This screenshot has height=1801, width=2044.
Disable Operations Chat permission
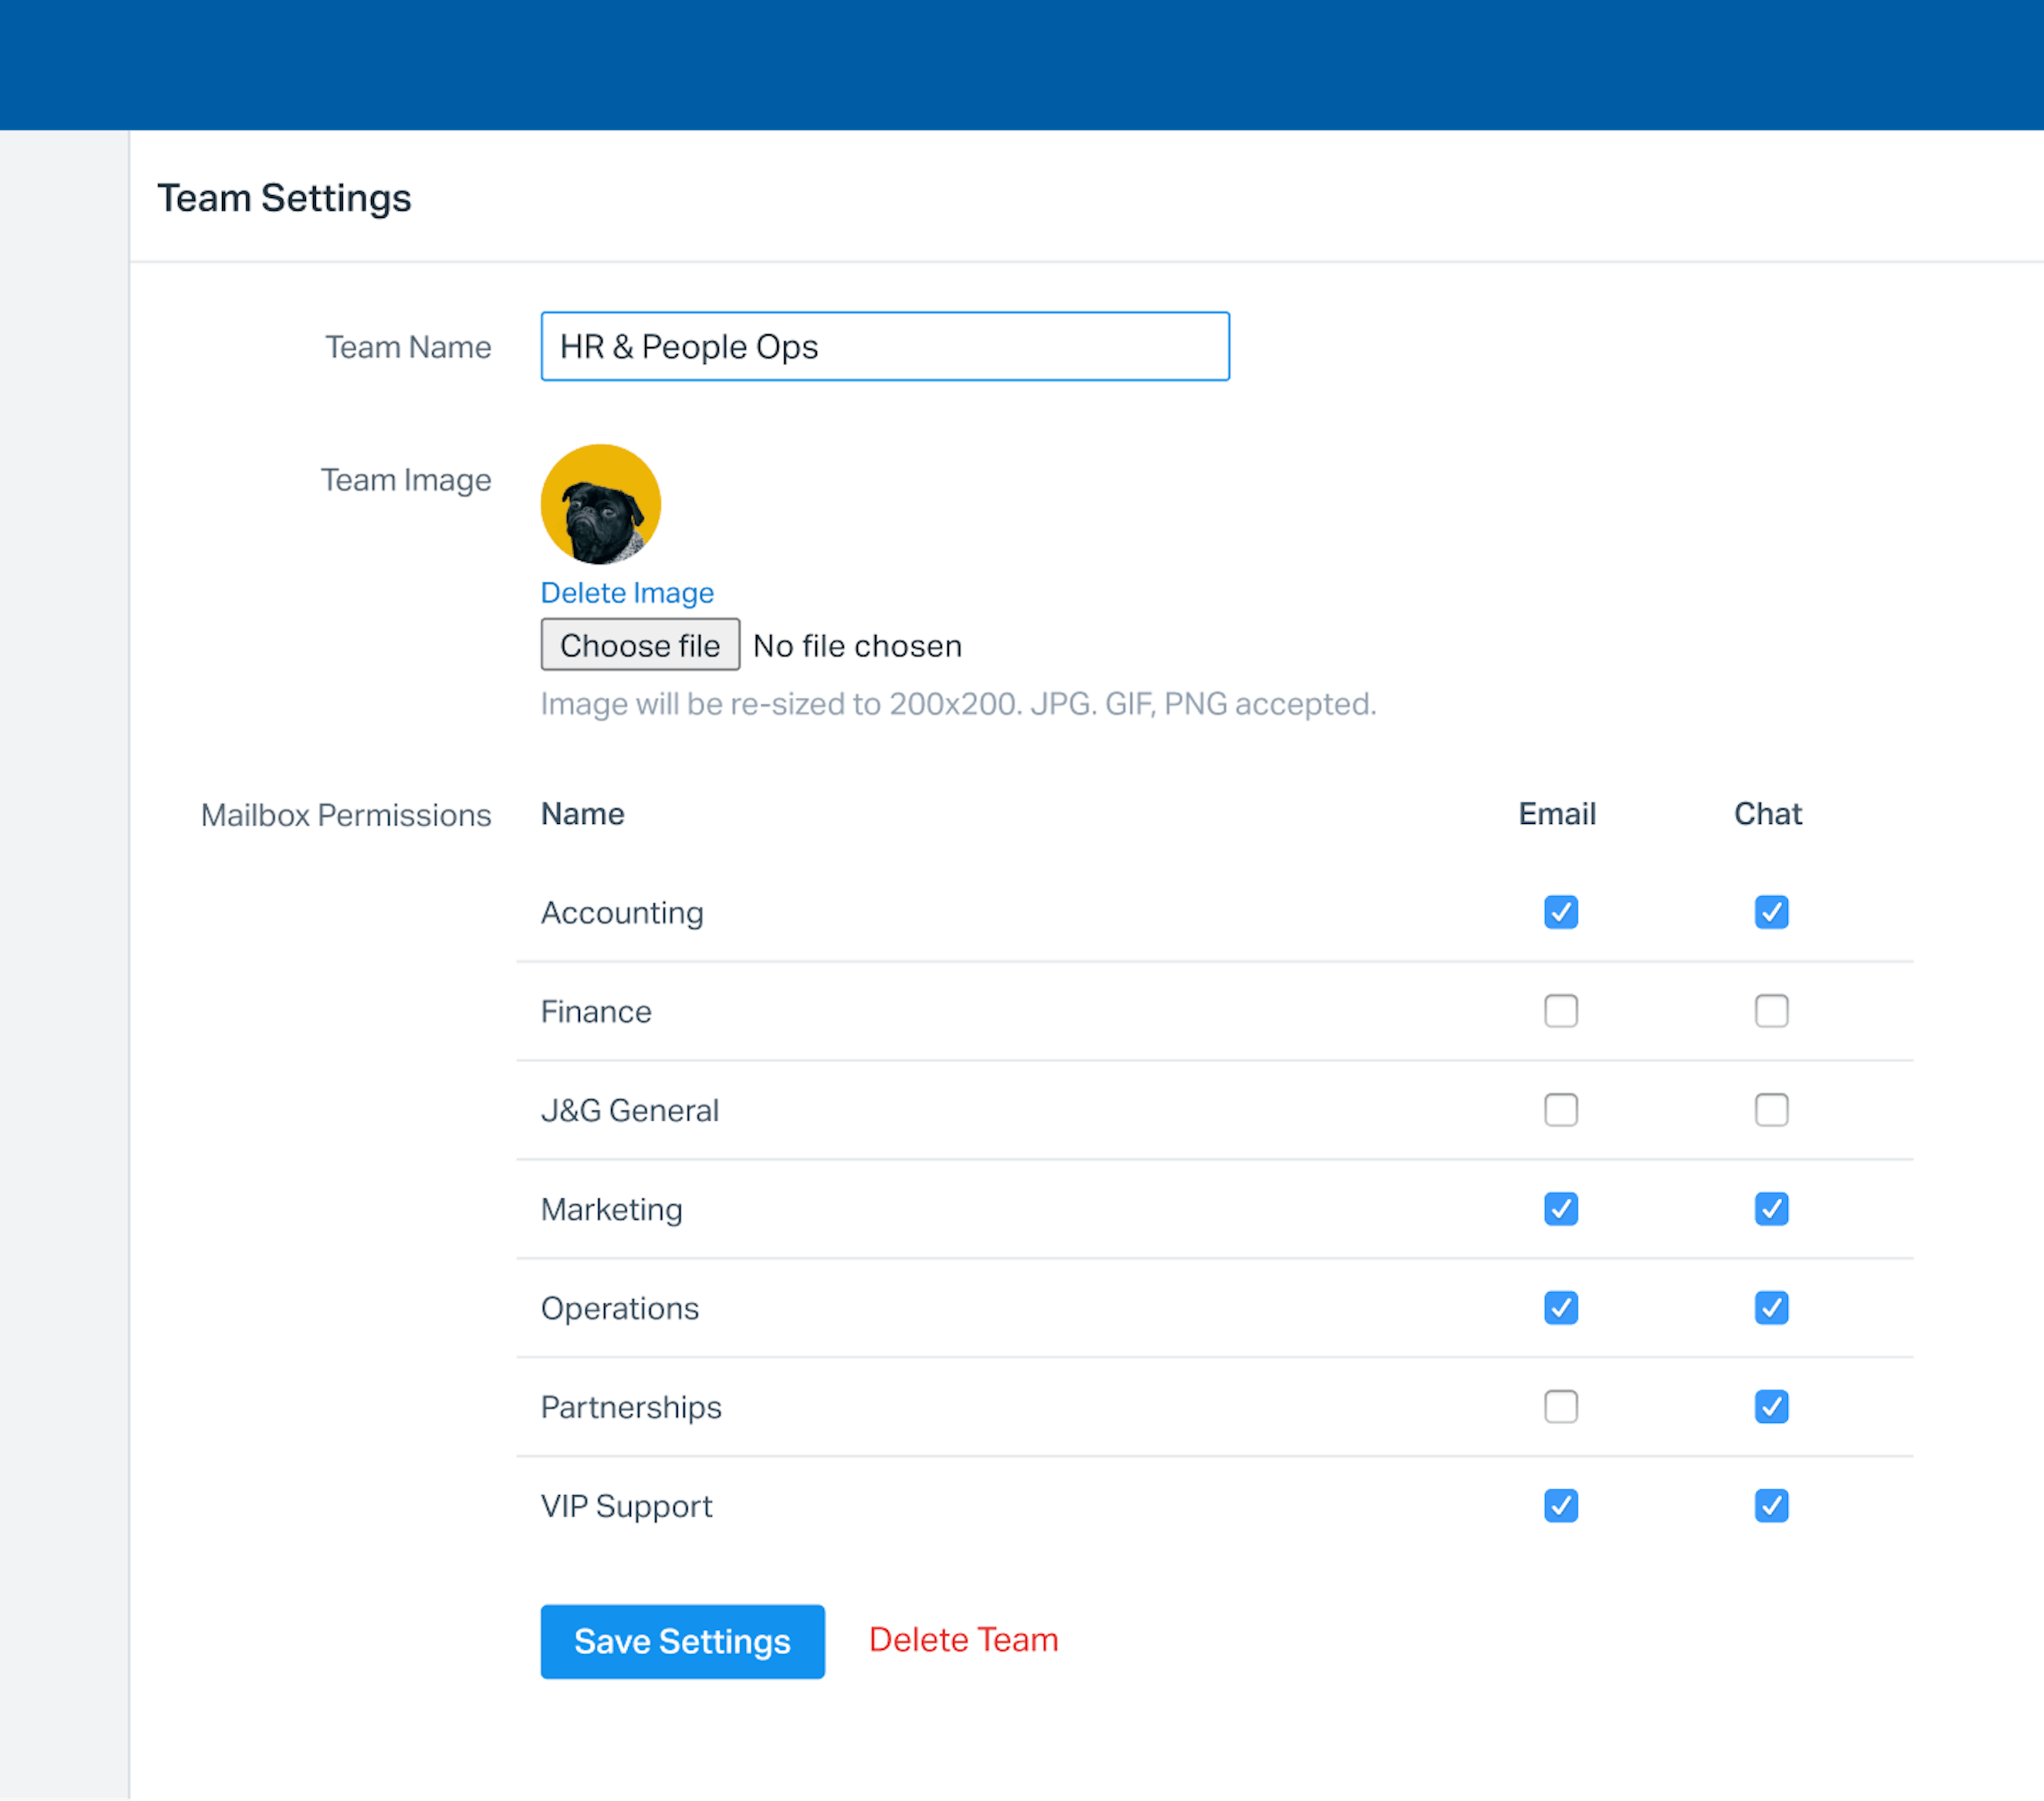tap(1771, 1308)
